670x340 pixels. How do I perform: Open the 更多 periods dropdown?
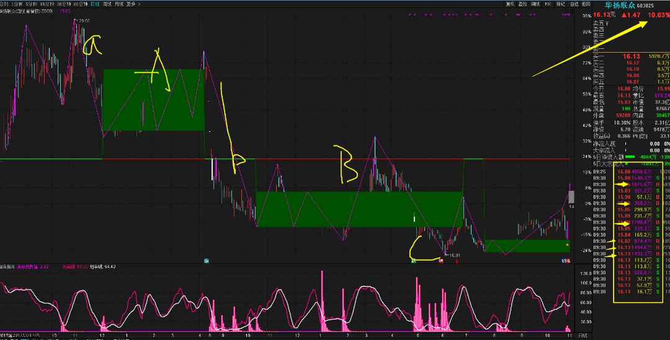tap(131, 4)
